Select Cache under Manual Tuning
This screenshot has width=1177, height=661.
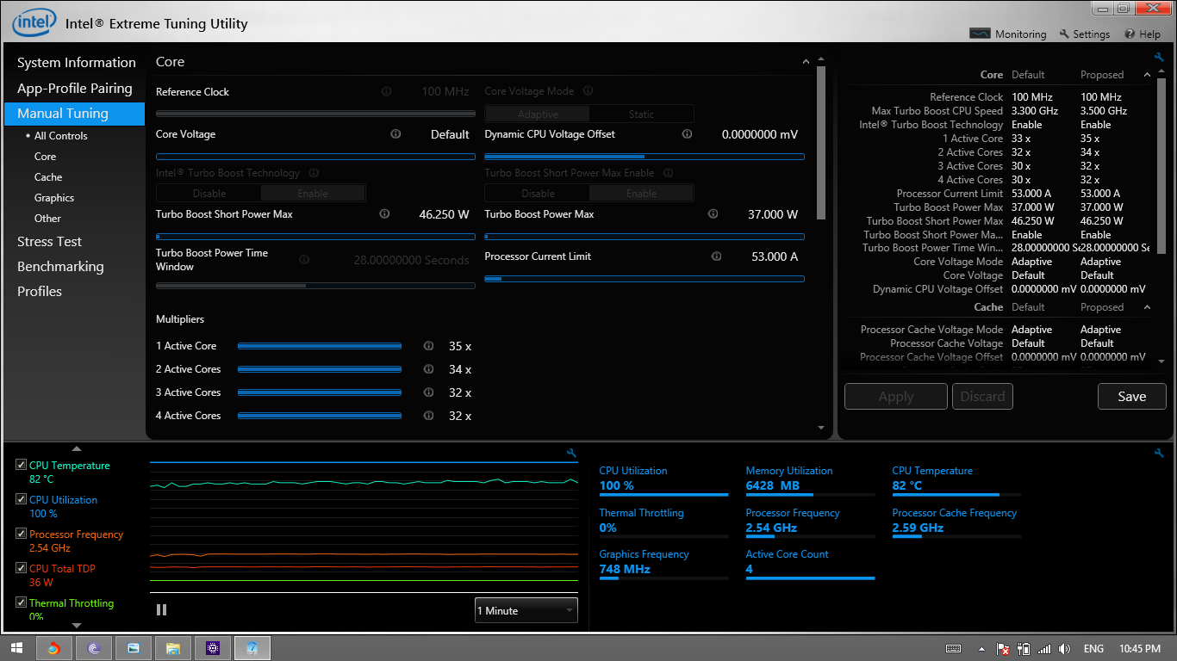point(48,176)
